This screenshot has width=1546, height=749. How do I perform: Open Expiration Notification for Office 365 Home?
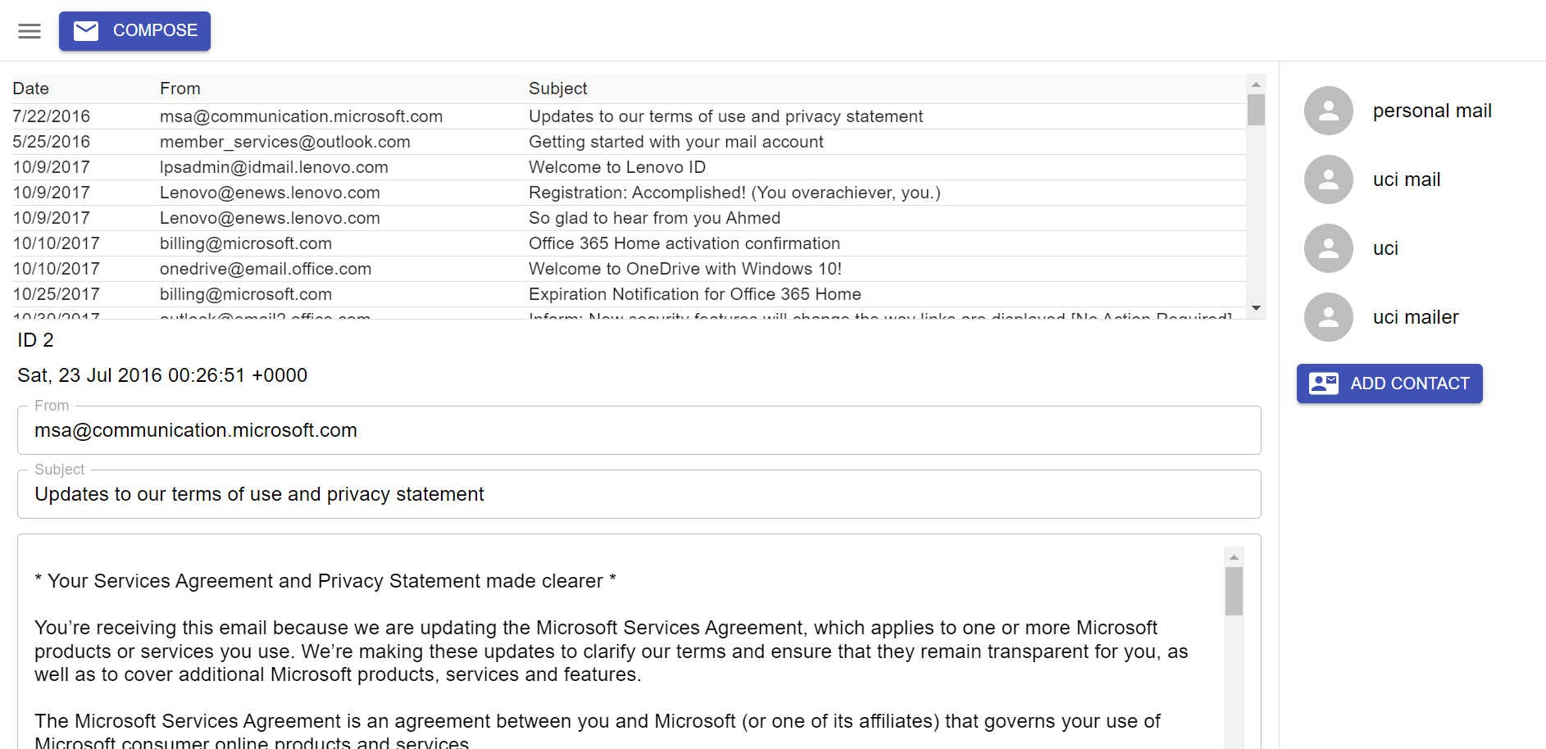[629, 294]
